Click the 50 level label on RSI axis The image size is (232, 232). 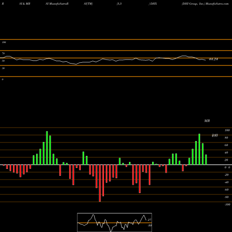click(x=3, y=61)
